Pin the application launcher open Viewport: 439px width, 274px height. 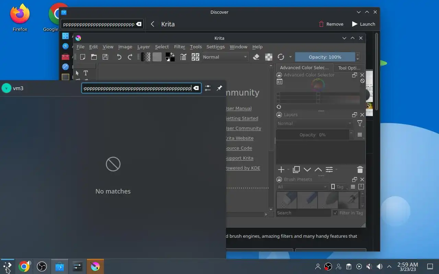click(x=219, y=88)
